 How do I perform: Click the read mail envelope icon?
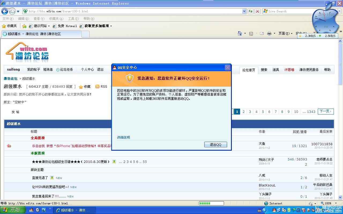tap(262, 33)
